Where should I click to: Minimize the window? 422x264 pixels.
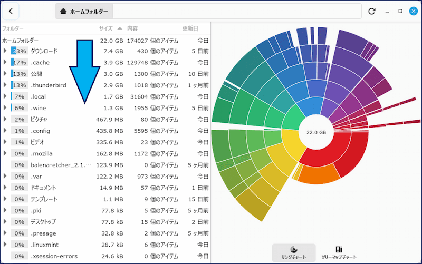(388, 11)
